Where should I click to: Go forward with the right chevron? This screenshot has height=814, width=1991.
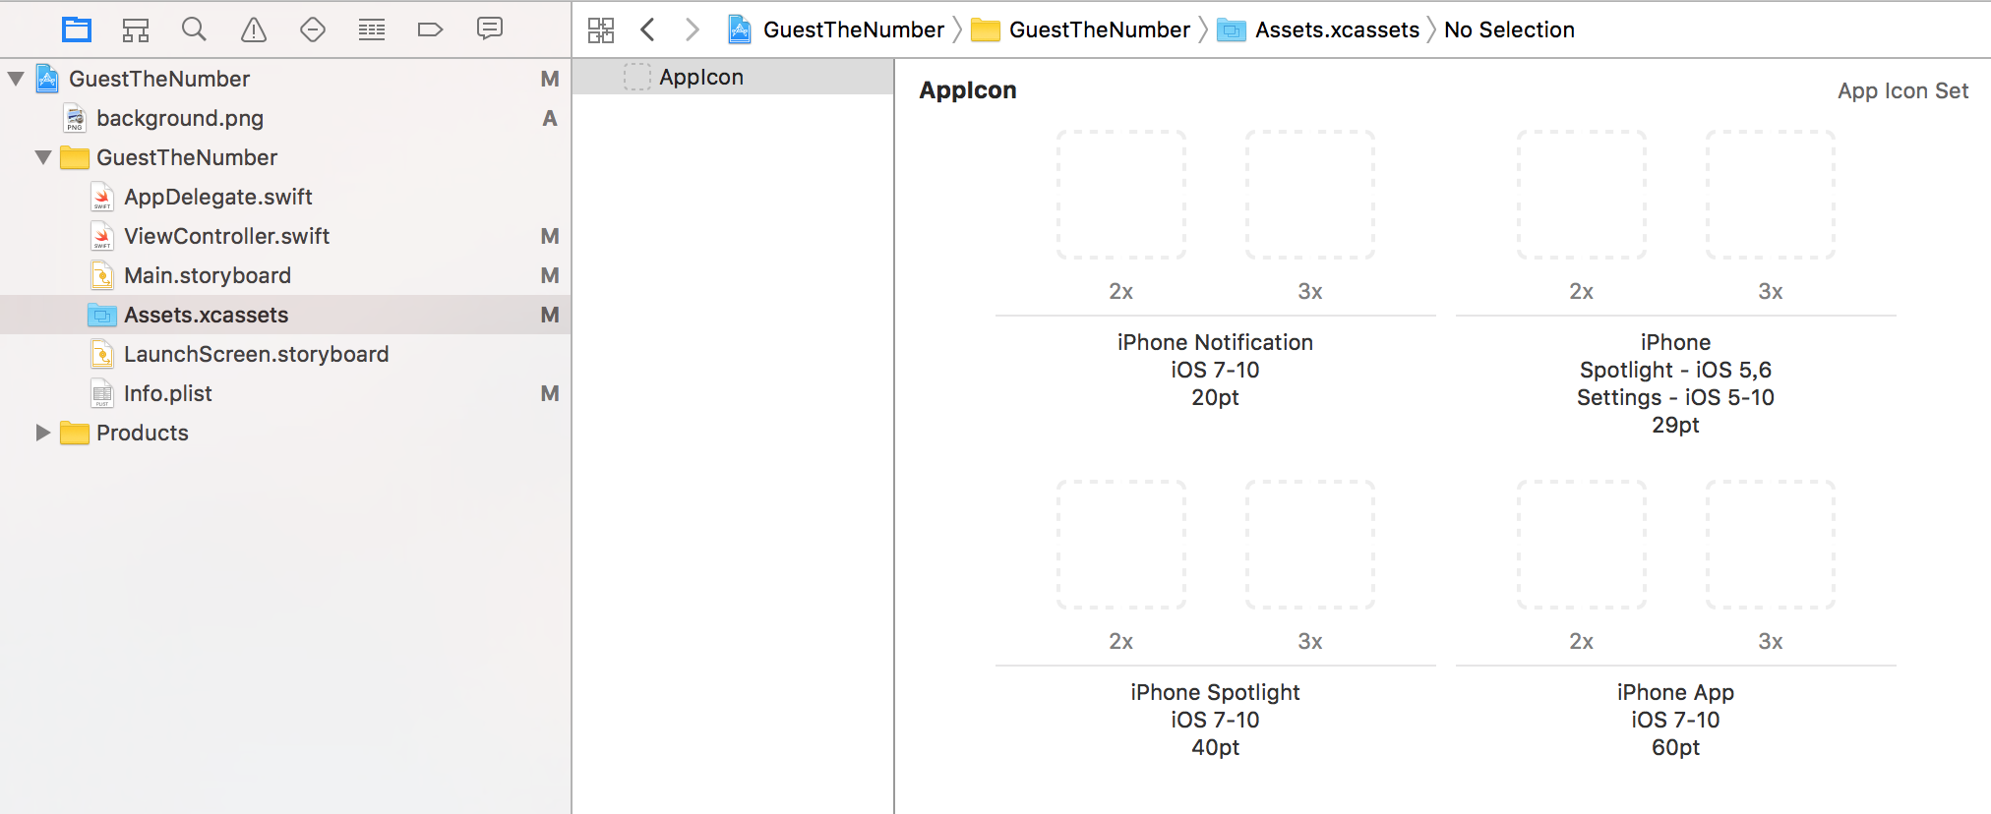click(x=693, y=29)
